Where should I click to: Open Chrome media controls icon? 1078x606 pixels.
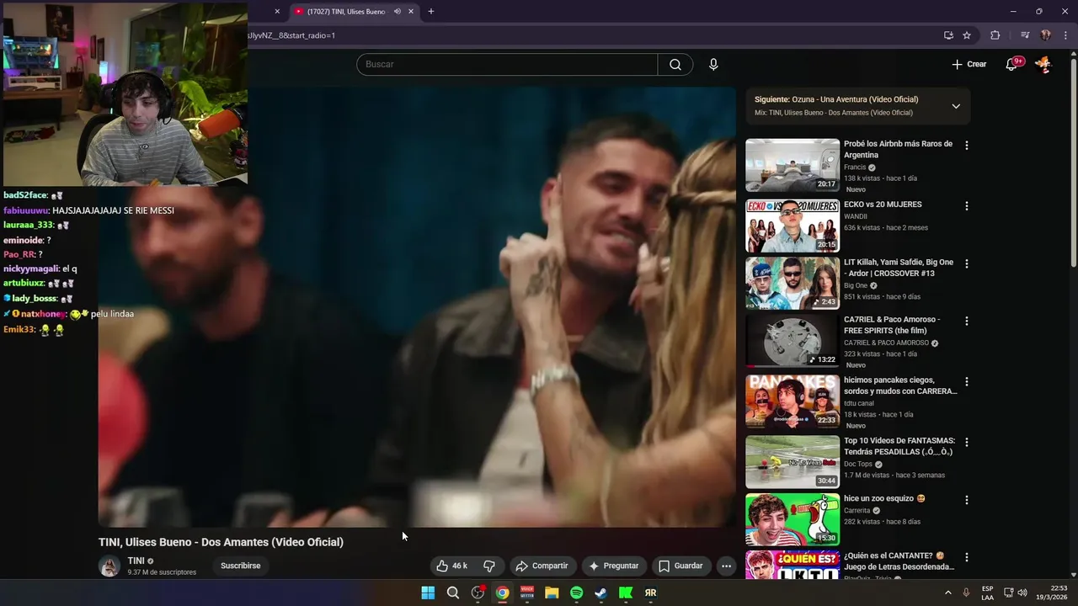coord(1025,35)
